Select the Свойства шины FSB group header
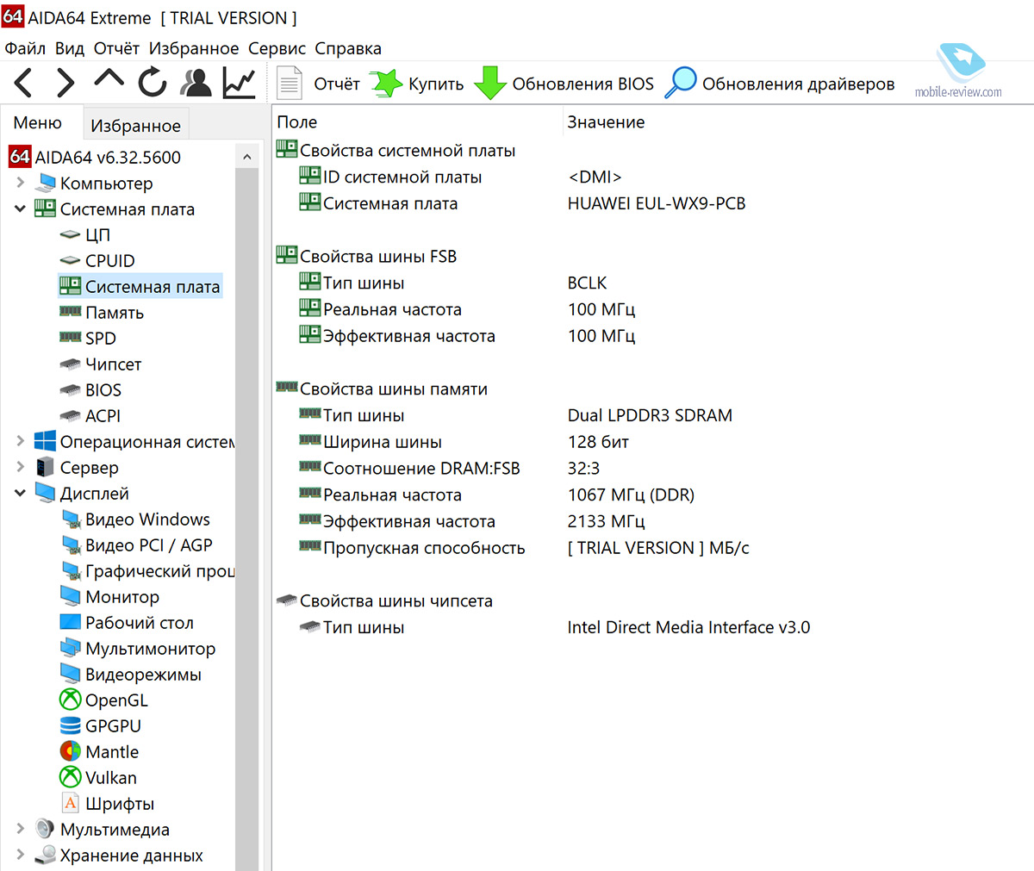Screen dimensions: 1034x871 (x=366, y=256)
